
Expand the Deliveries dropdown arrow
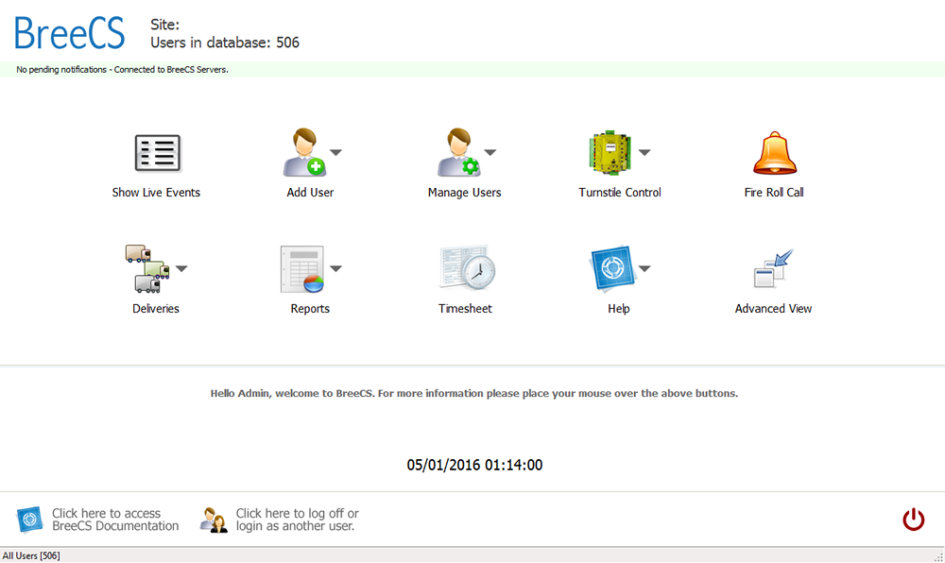click(181, 269)
